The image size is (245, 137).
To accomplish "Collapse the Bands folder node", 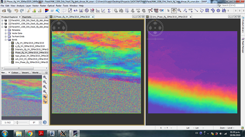I will 6,40.
